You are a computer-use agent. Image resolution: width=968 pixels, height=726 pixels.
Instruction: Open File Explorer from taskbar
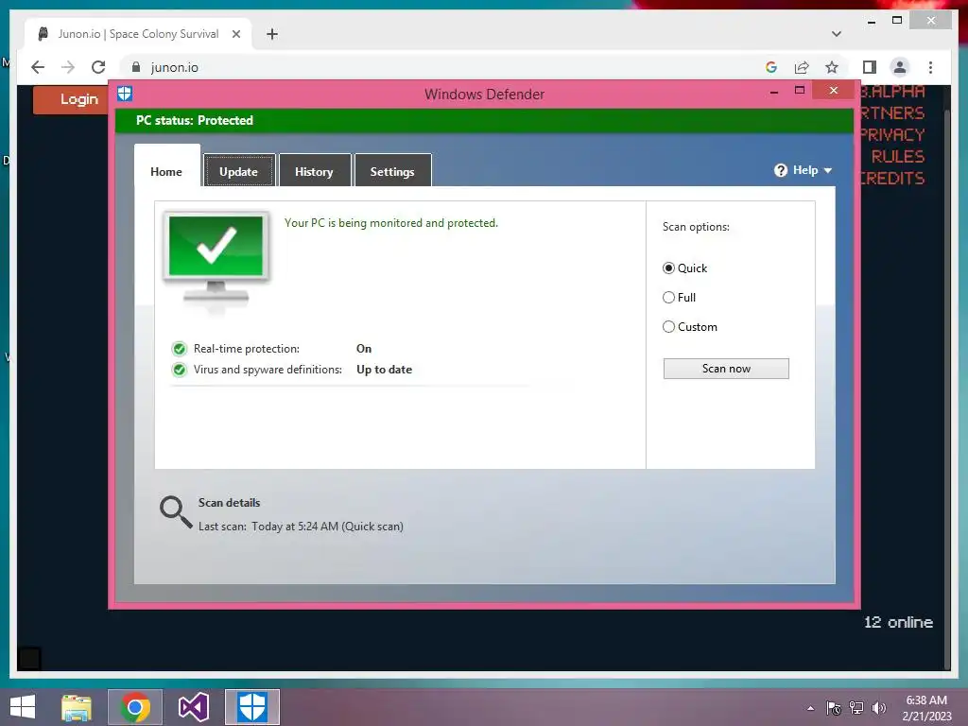click(x=77, y=707)
